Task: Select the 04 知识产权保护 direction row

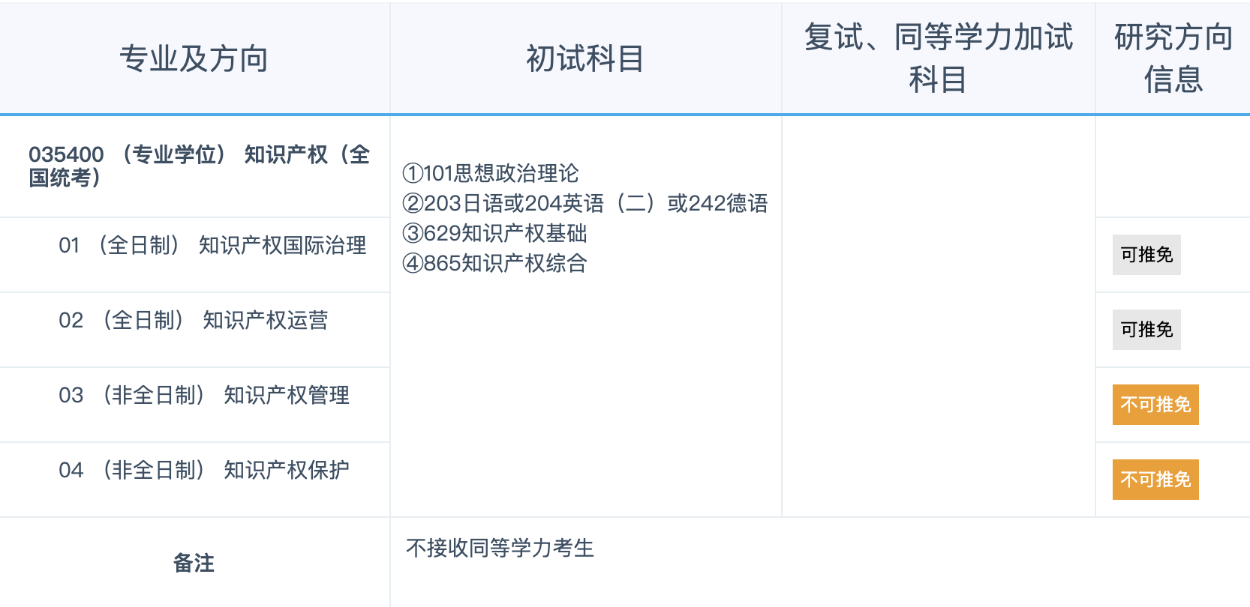Action: tap(203, 471)
